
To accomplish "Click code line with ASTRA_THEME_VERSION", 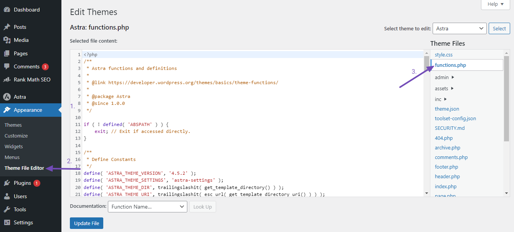I will tap(140, 173).
